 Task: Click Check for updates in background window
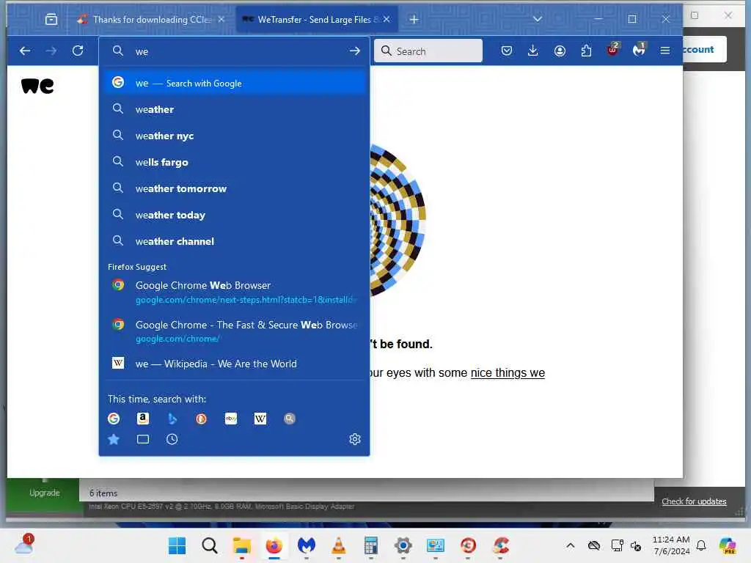tap(694, 501)
